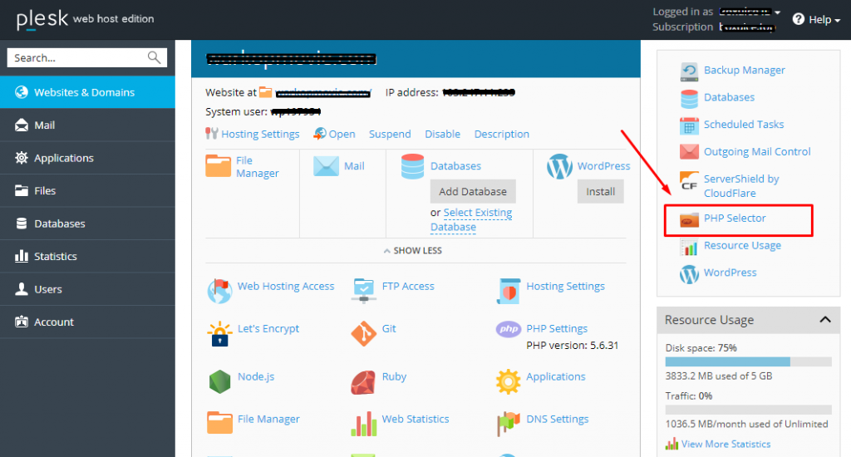The width and height of the screenshot is (851, 457).
Task: Click the Web Hosting Access text link
Action: point(286,286)
